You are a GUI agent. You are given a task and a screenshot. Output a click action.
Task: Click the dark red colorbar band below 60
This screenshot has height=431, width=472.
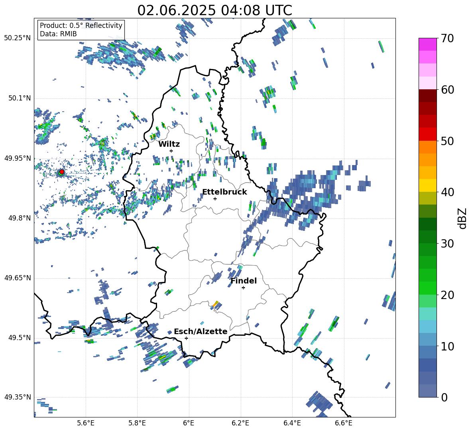[x=427, y=96]
